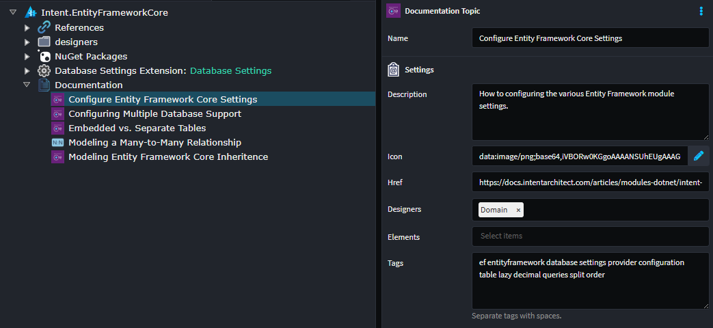
Task: Remove the Domain tag from Designers
Action: click(x=518, y=210)
